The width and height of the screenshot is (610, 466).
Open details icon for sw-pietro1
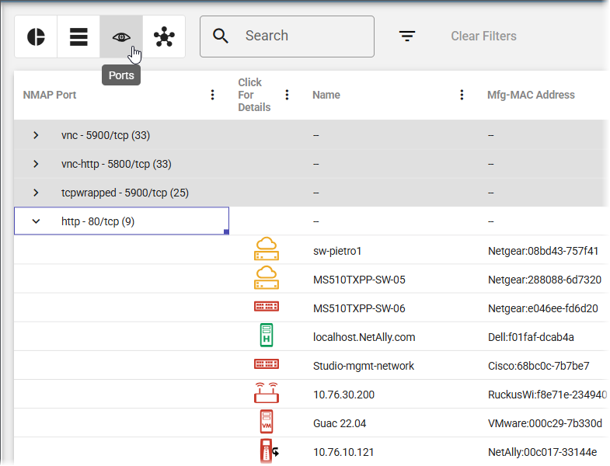click(x=267, y=249)
